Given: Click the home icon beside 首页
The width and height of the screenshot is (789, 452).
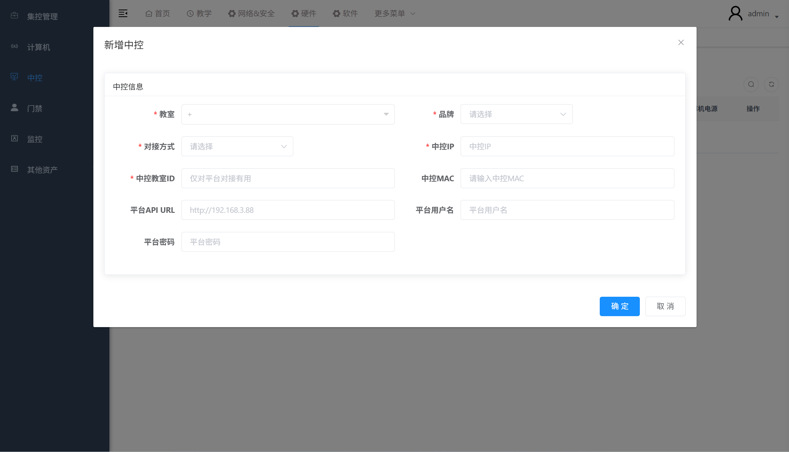Looking at the screenshot, I should 149,13.
